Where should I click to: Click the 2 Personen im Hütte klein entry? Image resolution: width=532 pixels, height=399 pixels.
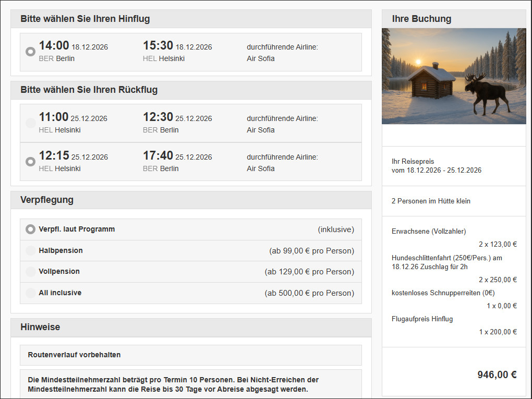431,201
